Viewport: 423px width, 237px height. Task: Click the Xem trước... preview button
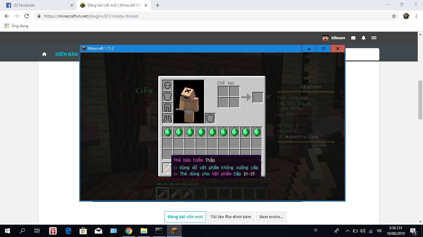[271, 217]
